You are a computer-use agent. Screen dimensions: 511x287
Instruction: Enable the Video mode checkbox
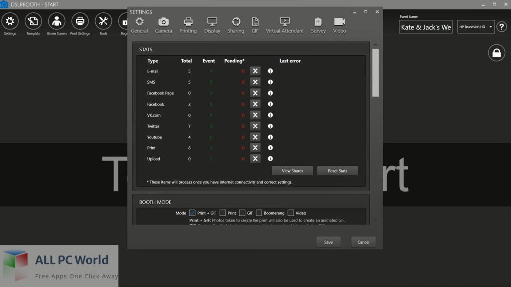coord(291,213)
